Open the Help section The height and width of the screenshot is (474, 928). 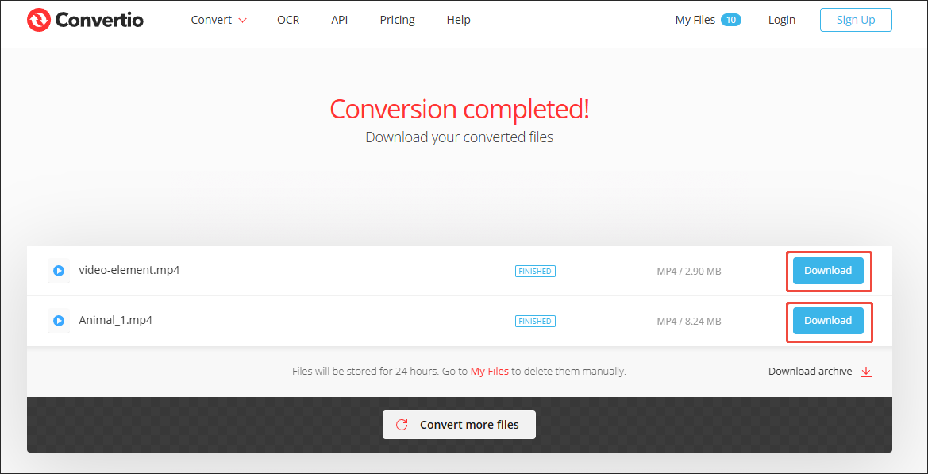tap(458, 20)
